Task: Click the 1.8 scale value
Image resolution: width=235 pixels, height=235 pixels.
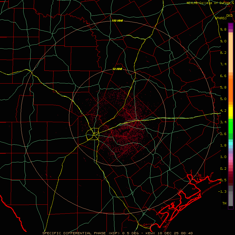Action: pos(223,145)
